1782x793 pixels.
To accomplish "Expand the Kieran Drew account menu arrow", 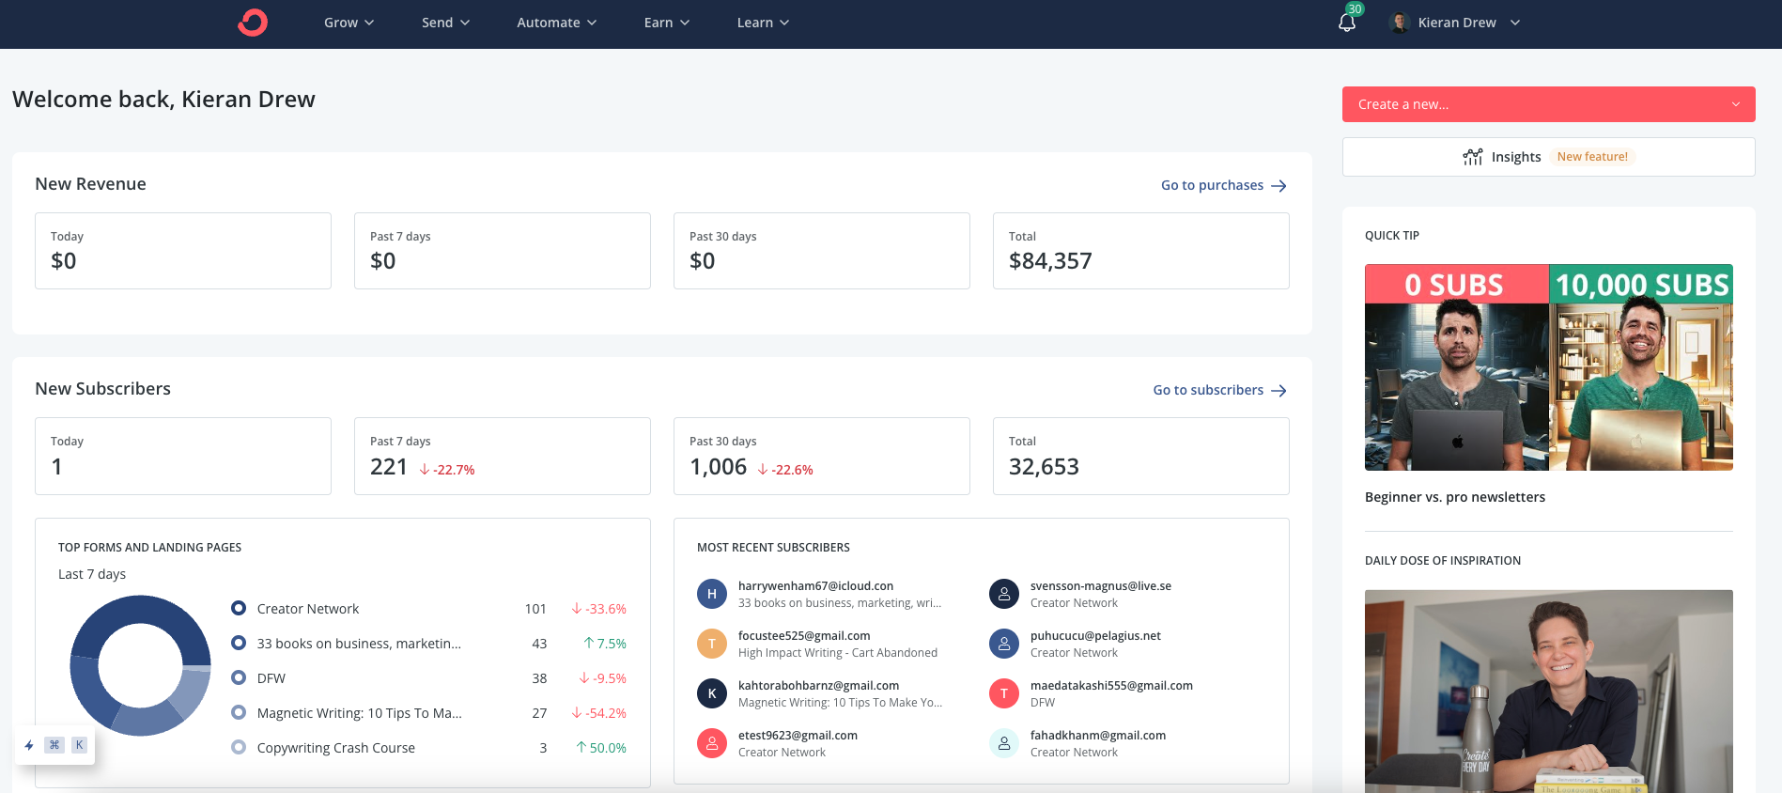I will (x=1515, y=23).
